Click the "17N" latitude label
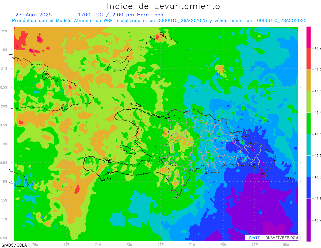 click(5, 219)
